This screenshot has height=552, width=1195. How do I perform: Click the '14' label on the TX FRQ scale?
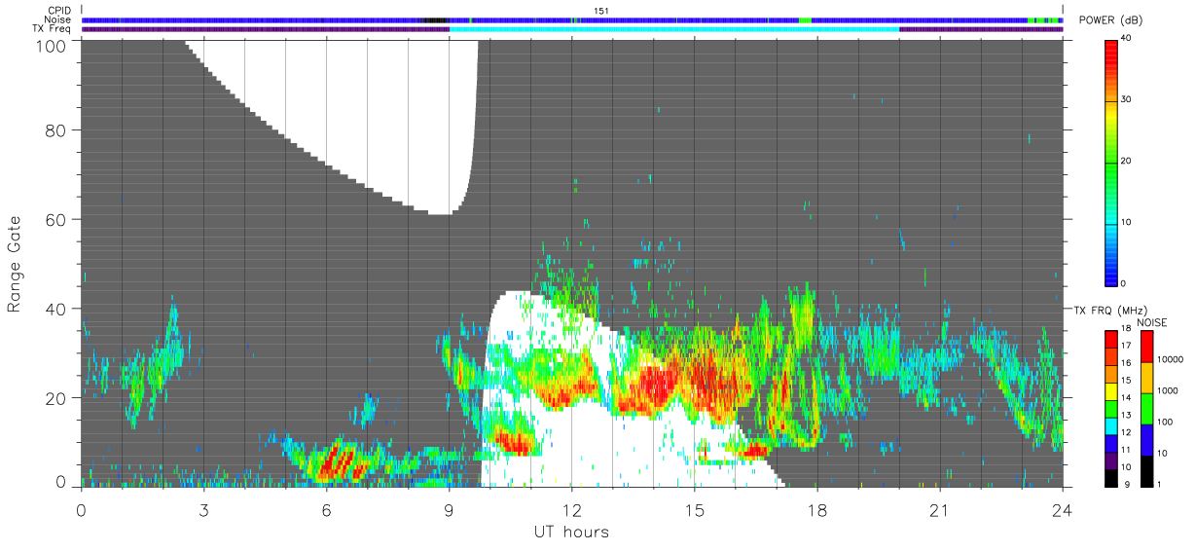1127,397
